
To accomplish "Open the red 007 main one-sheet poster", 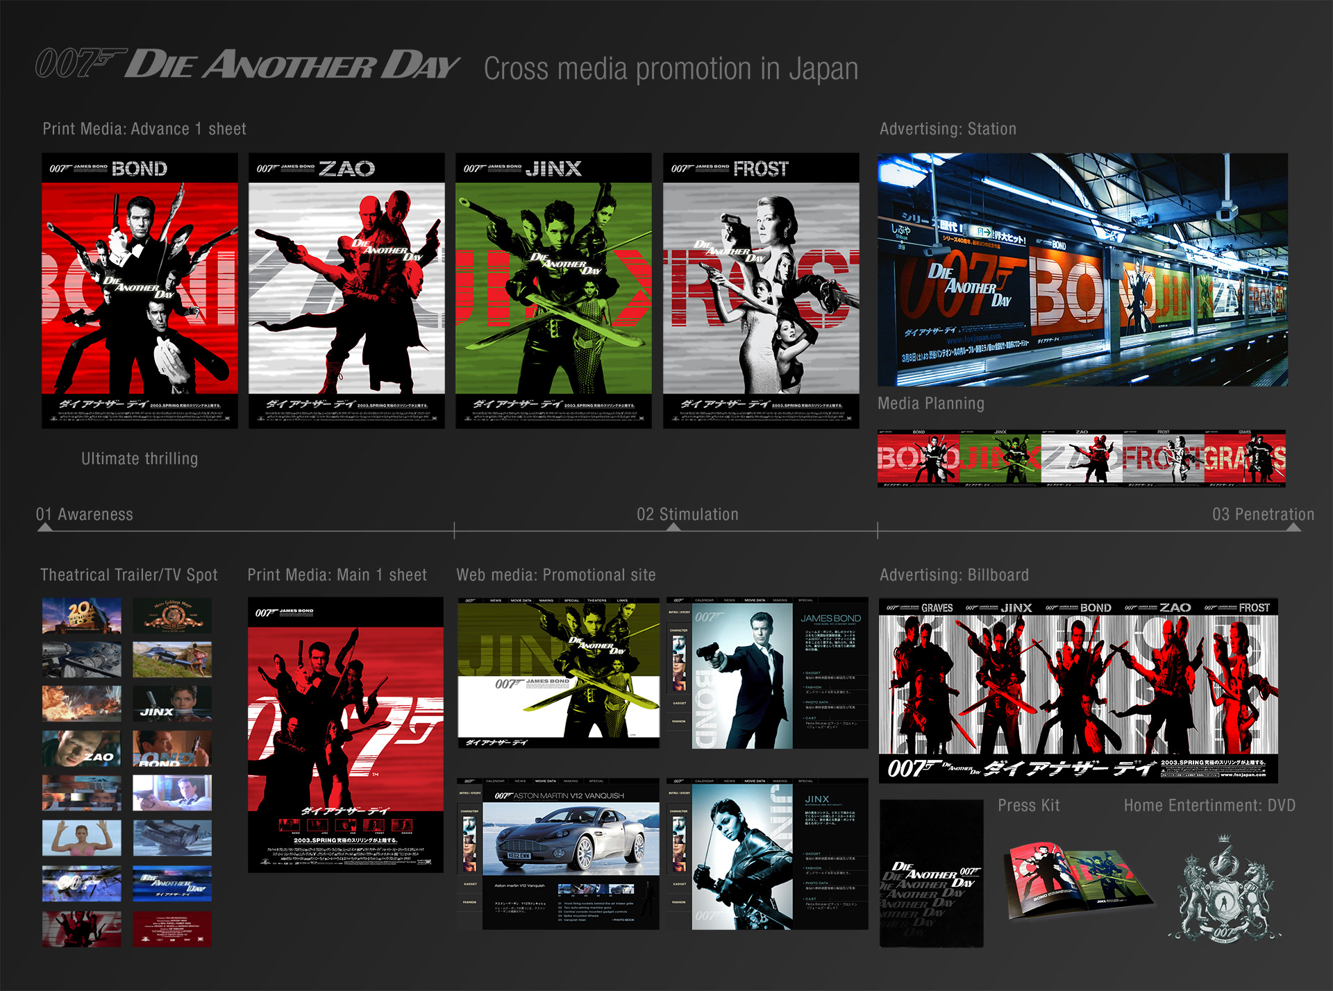I will (346, 735).
